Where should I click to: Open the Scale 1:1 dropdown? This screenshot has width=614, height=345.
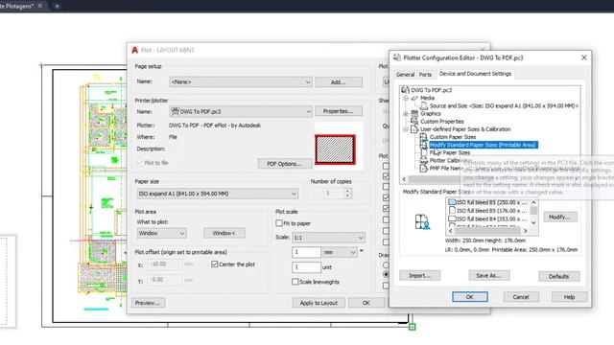click(x=361, y=238)
